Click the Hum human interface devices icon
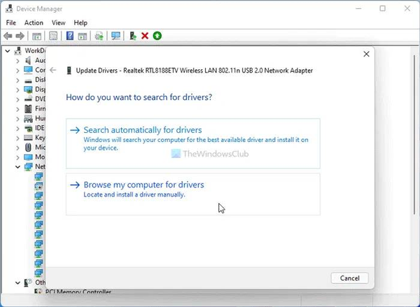The image size is (420, 307). tap(28, 119)
